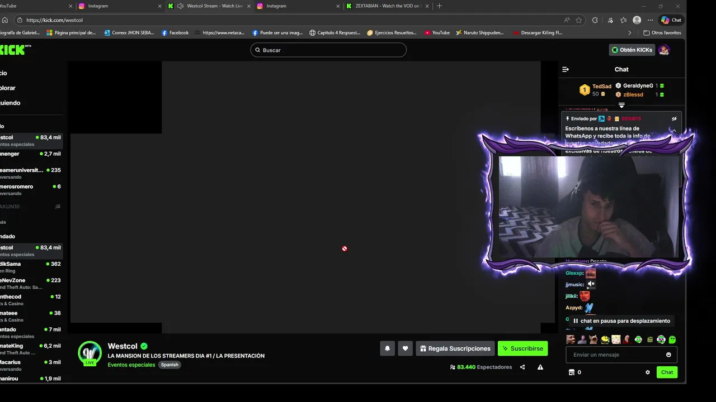Open the sidebar channel with 6,2 mil viewers
The image size is (716, 402).
(31, 349)
